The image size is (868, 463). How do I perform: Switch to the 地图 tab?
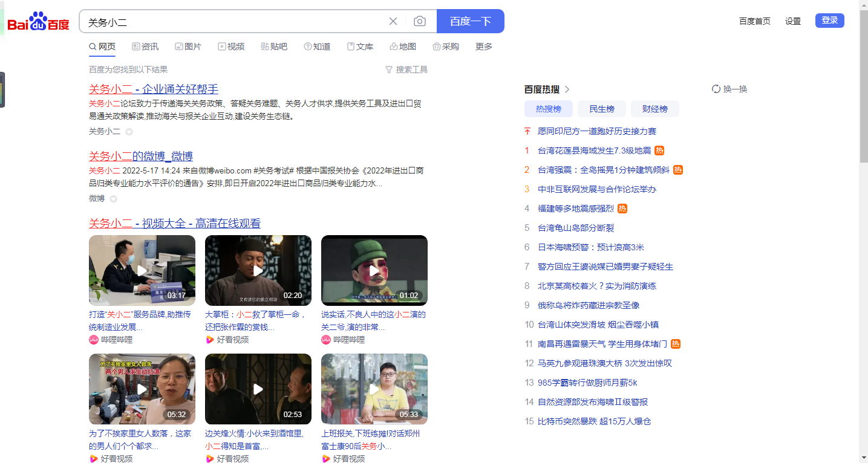(x=403, y=47)
